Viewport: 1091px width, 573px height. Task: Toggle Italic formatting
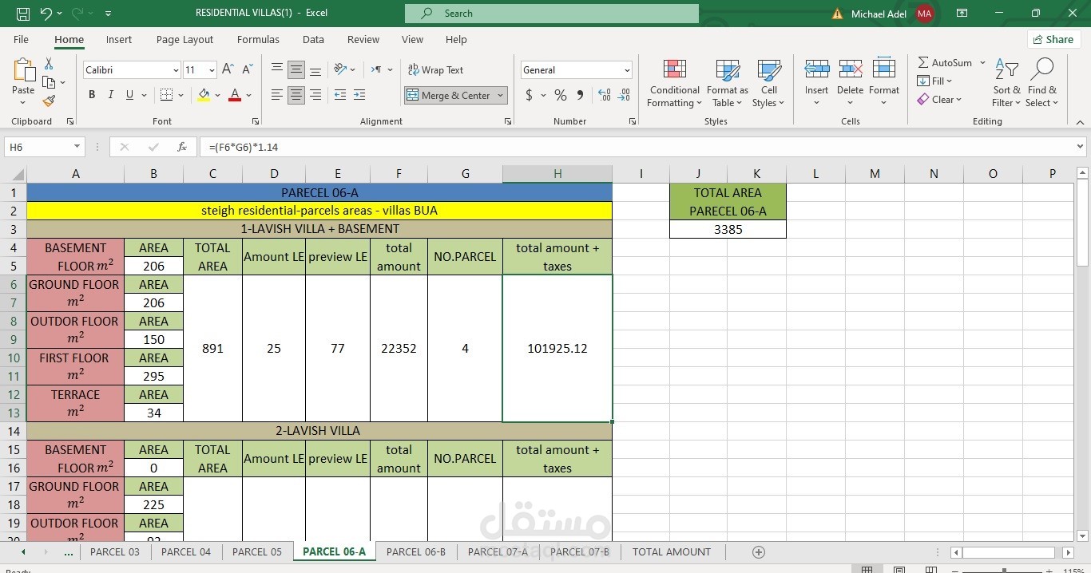tap(111, 95)
